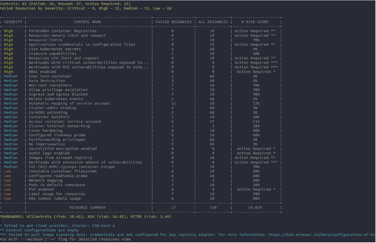Click the RBAC enabled control name
The width and height of the screenshot is (376, 243).
42,72
